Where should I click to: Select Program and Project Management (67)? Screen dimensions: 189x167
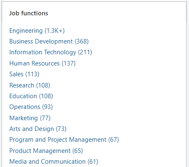point(64,140)
